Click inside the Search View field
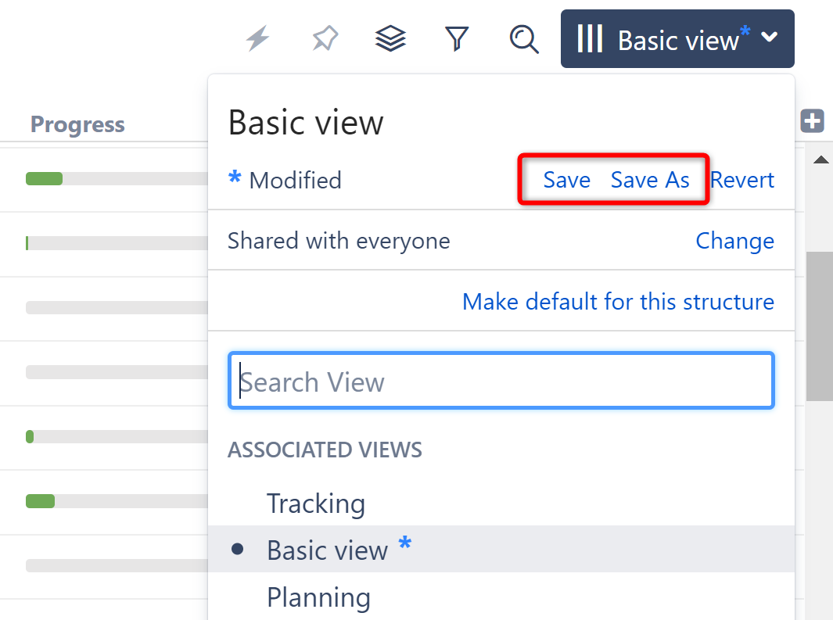 click(x=501, y=381)
